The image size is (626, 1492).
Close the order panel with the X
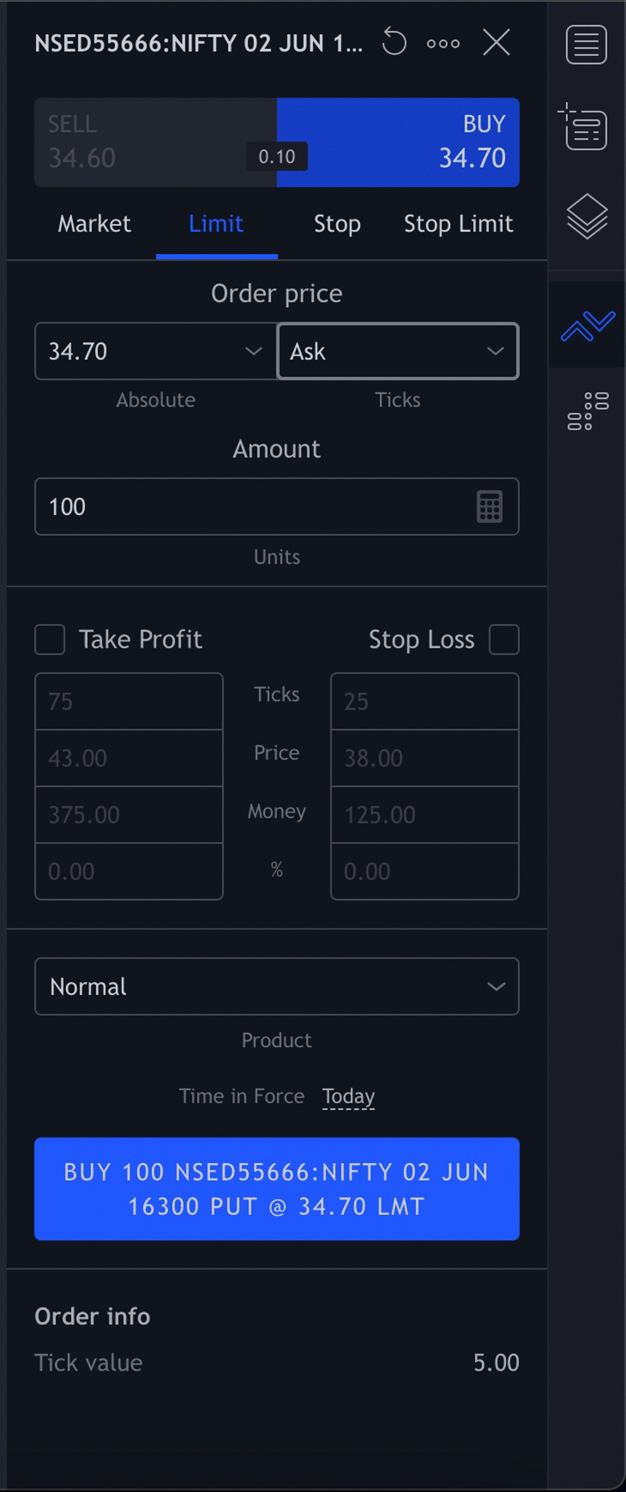coord(496,43)
